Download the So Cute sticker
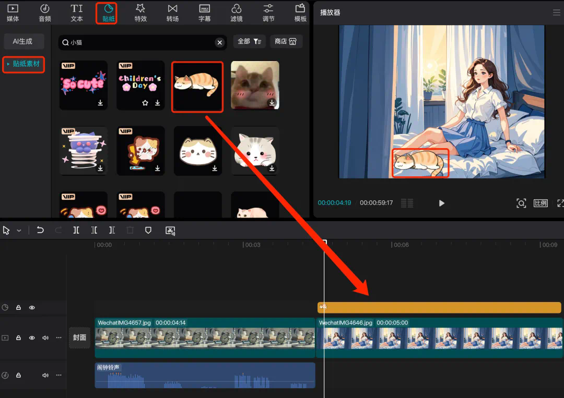This screenshot has width=564, height=398. tap(100, 103)
